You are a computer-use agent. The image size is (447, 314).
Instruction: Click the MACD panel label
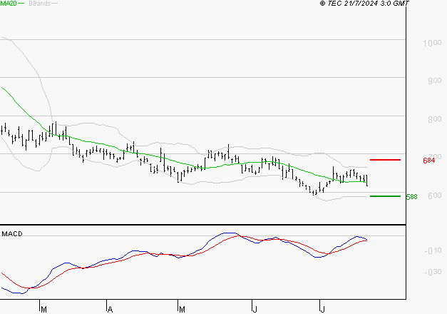12,234
